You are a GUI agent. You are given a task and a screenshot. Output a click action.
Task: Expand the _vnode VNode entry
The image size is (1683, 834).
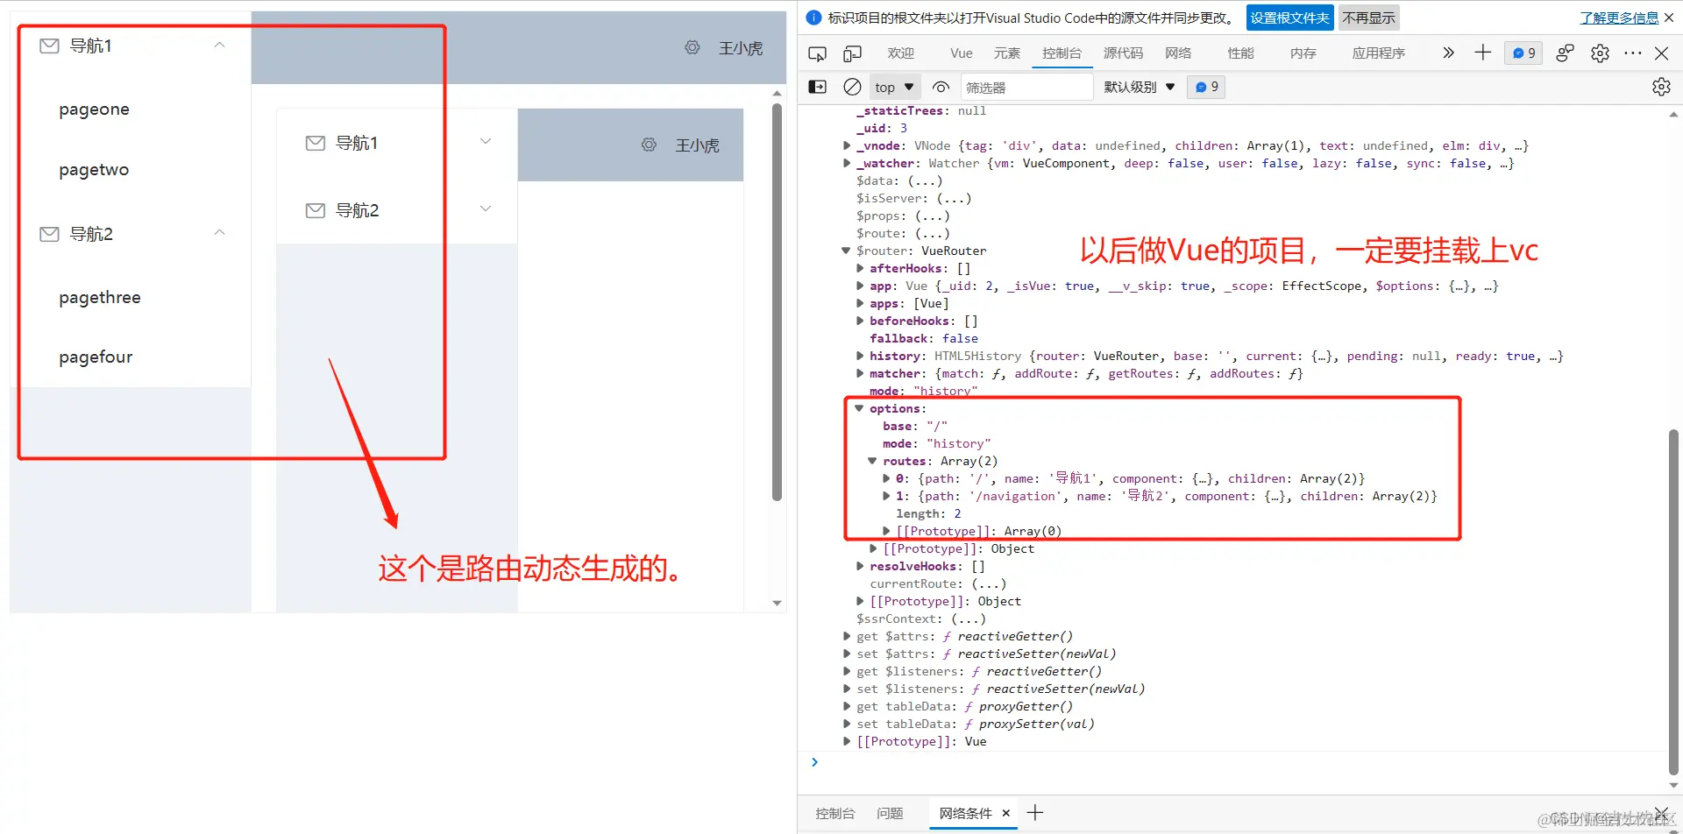pyautogui.click(x=847, y=145)
